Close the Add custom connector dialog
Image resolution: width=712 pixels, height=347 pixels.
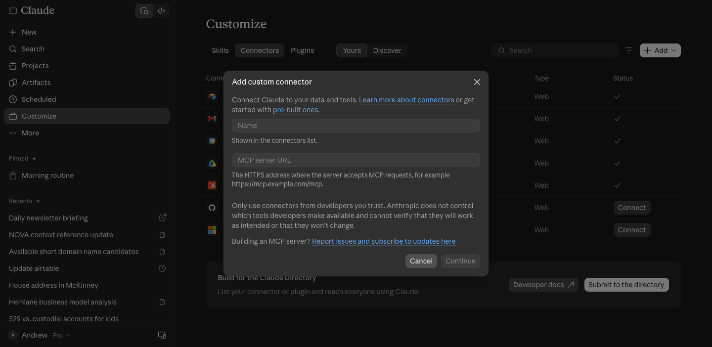pos(477,82)
